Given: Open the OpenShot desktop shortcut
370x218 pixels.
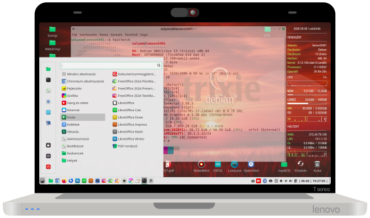Looking at the screenshot, I should point(251,167).
